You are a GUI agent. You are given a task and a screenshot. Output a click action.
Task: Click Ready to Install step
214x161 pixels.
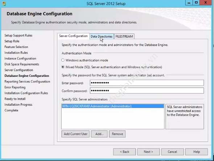15,99
